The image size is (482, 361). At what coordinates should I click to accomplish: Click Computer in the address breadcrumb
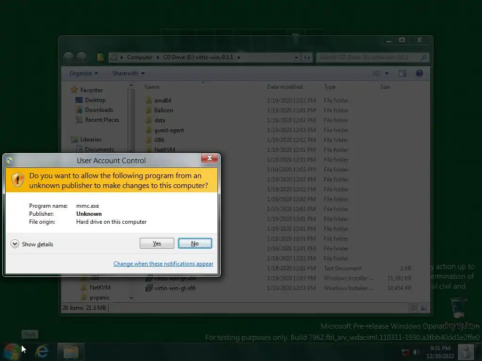139,57
